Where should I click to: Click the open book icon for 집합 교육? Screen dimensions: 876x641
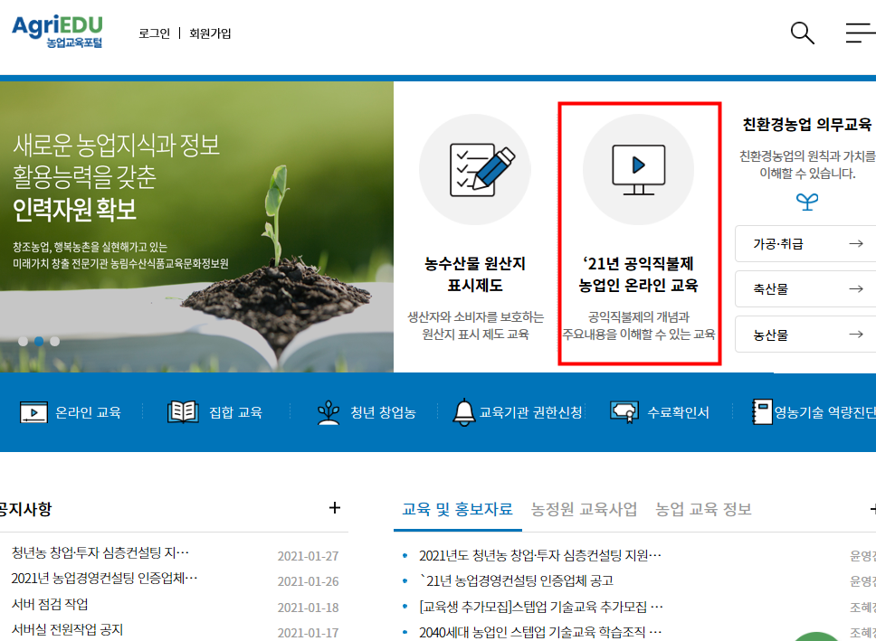click(x=183, y=412)
